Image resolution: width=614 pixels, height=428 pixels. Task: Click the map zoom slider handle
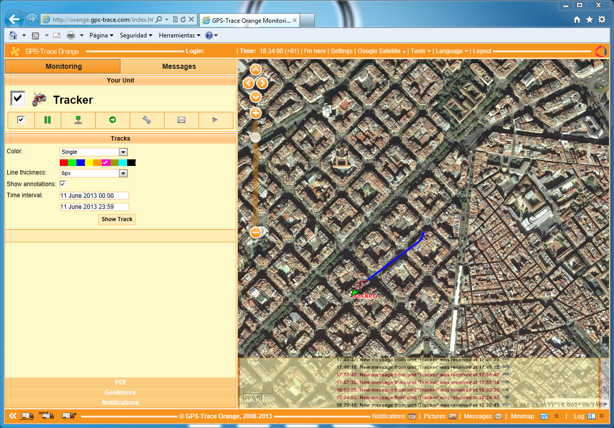click(256, 138)
